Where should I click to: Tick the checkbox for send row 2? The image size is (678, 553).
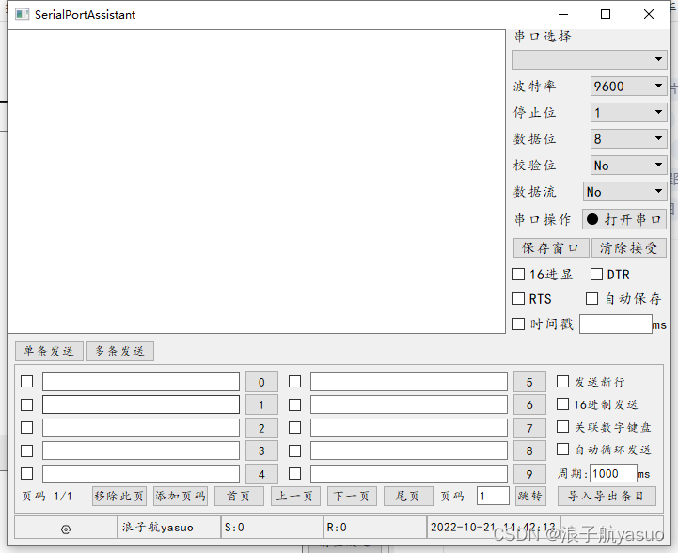[x=27, y=428]
